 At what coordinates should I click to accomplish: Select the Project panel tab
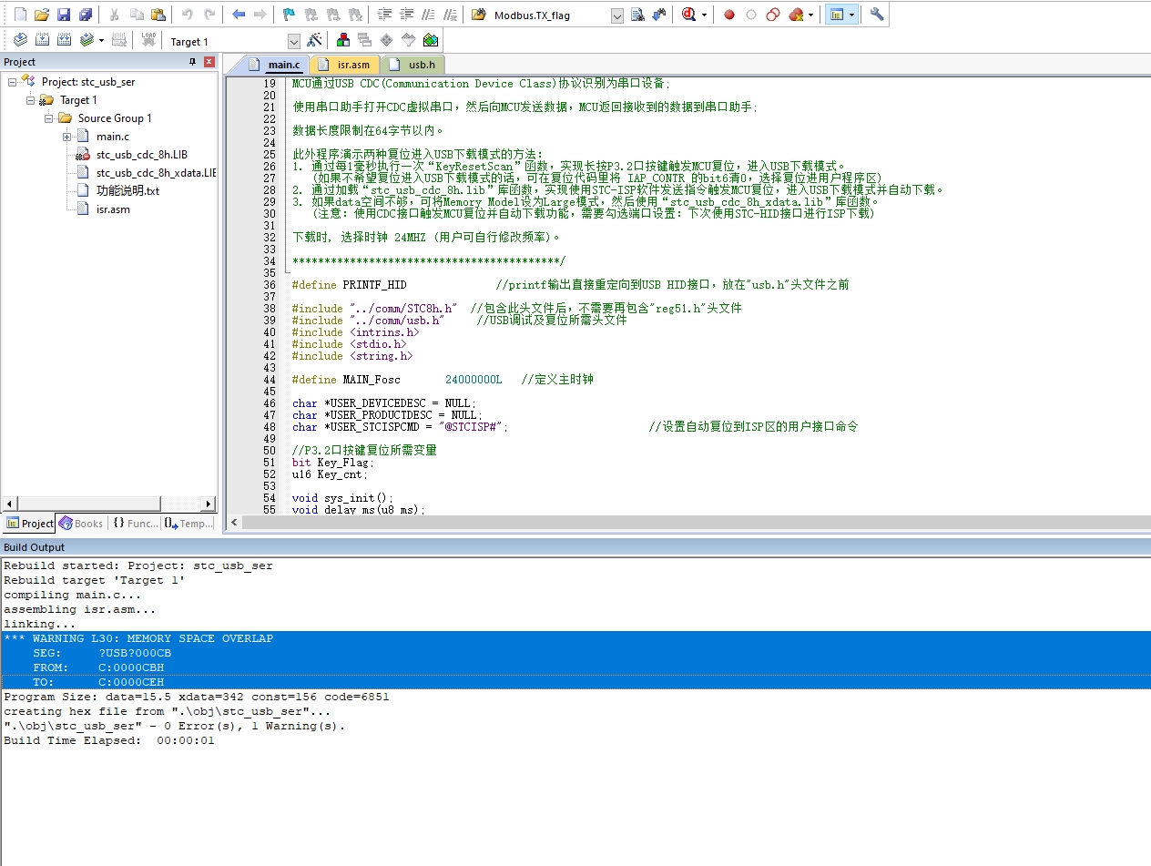(x=29, y=524)
